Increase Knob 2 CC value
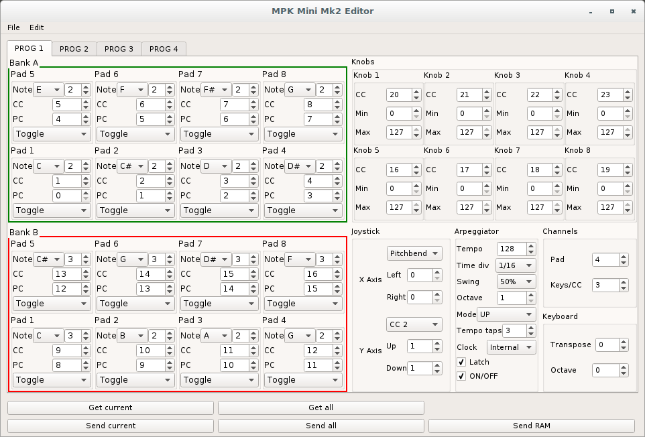This screenshot has width=645, height=437. pos(487,92)
